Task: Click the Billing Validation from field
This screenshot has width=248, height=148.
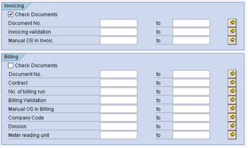Action: tap(119, 101)
